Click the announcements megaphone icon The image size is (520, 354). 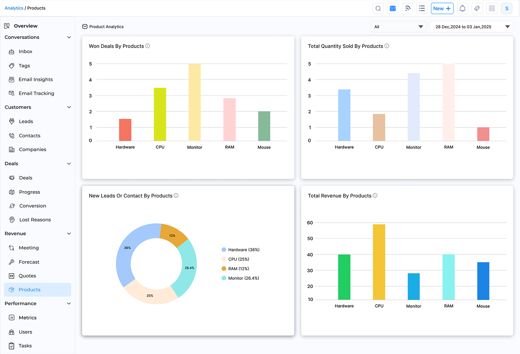[477, 8]
